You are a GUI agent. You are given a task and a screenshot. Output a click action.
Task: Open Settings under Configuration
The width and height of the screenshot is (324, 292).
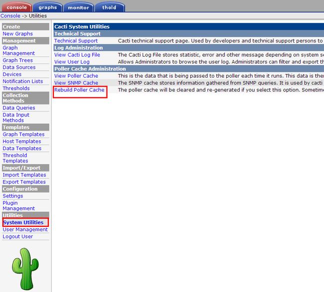coord(13,196)
